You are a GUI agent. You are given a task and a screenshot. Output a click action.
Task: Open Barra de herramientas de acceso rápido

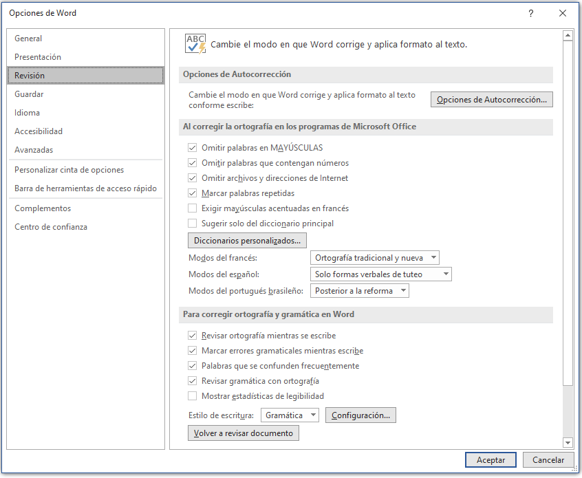click(85, 188)
